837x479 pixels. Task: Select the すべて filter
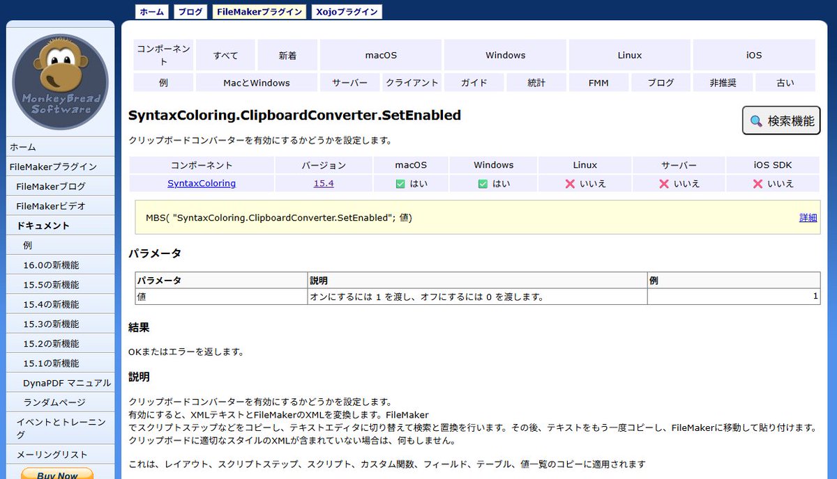coord(226,55)
